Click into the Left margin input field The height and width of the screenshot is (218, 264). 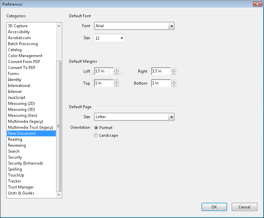click(x=104, y=71)
